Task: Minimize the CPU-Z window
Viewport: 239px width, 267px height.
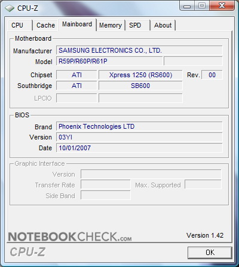Action: [x=186, y=6]
